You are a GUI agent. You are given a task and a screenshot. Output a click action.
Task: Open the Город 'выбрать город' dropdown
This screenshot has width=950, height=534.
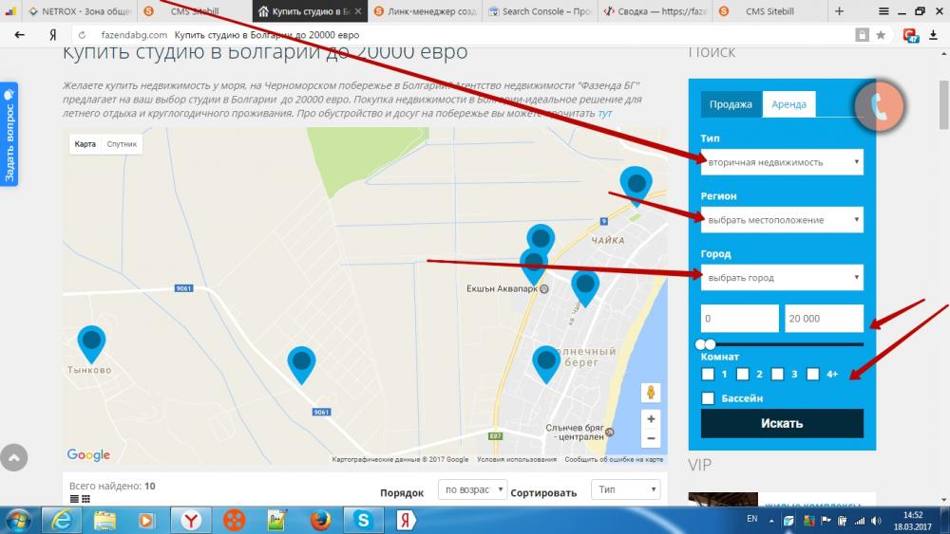(x=782, y=278)
